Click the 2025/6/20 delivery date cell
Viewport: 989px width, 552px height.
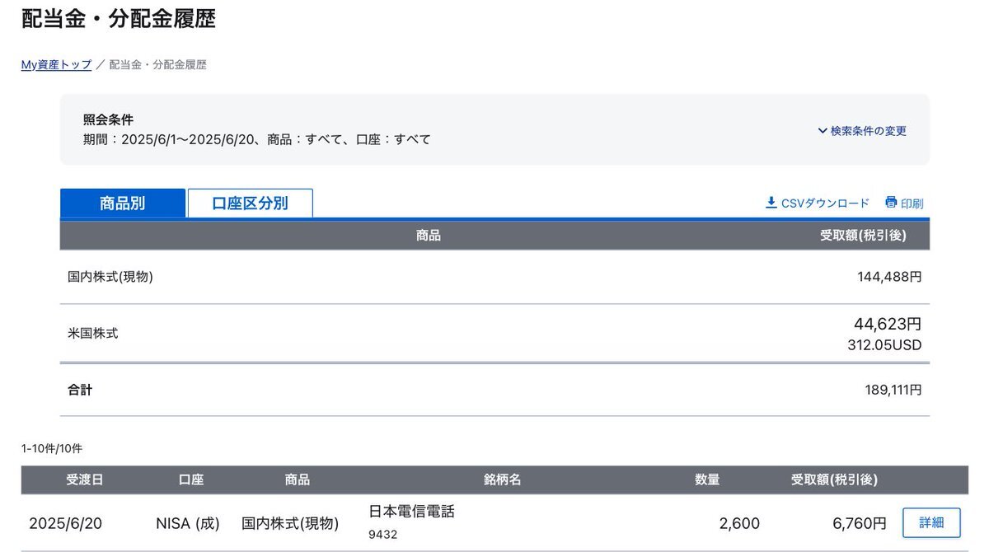coord(66,523)
